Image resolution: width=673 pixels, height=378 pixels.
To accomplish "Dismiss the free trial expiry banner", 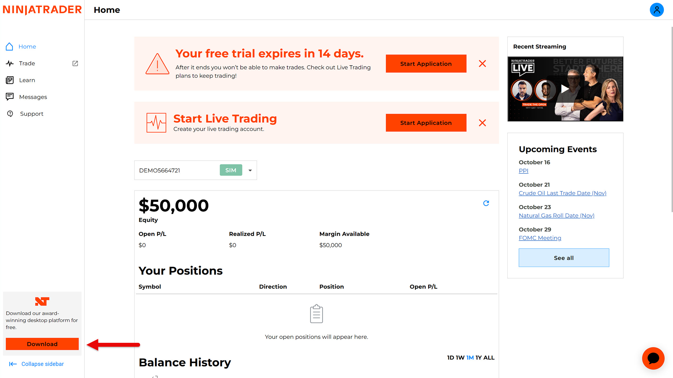I will click(x=482, y=64).
